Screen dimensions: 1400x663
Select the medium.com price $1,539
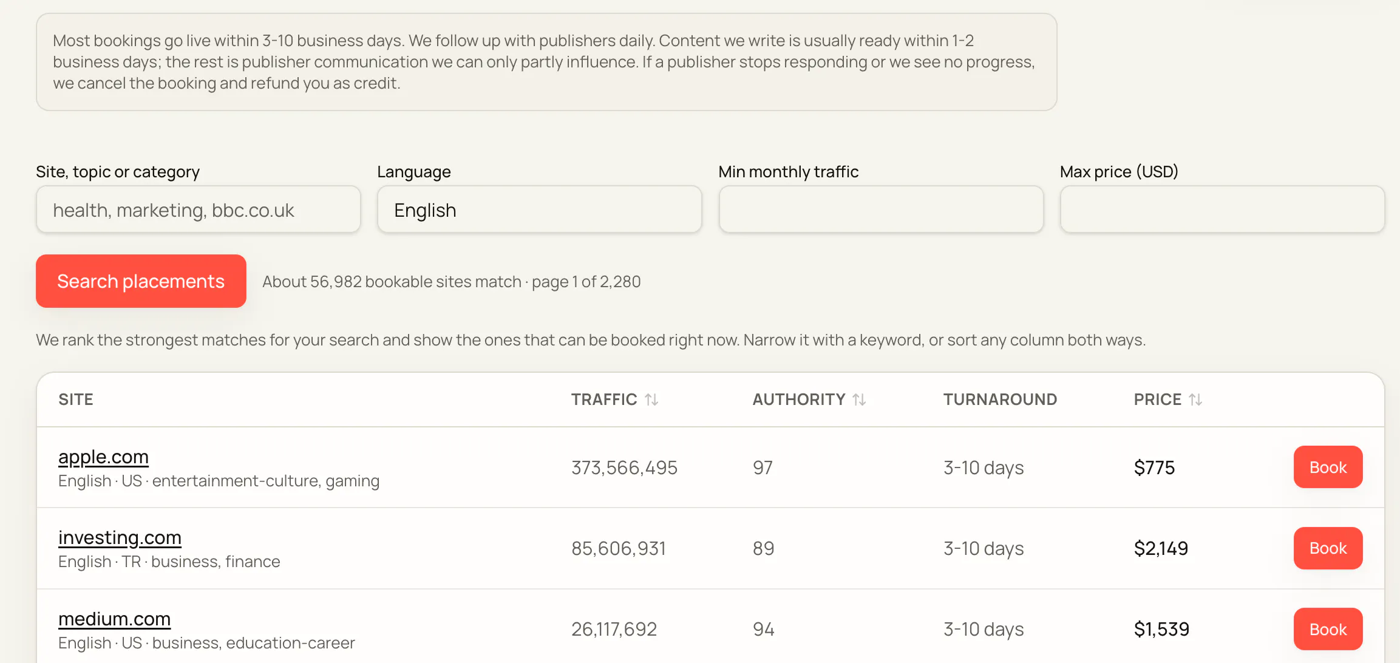coord(1161,629)
